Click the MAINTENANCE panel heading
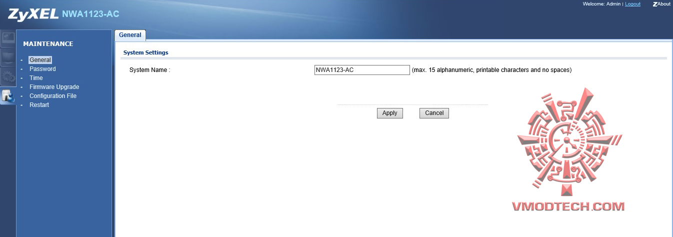673x237 pixels. (48, 44)
